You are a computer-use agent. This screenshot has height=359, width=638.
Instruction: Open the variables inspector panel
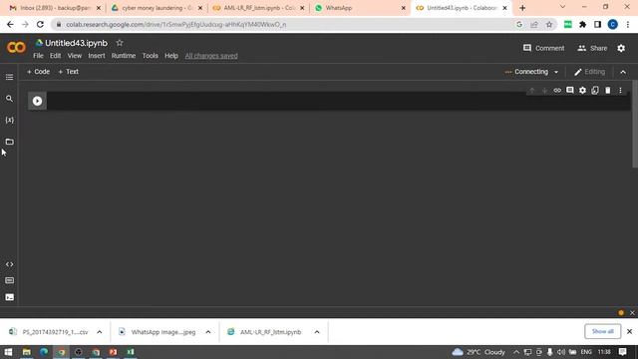pyautogui.click(x=9, y=120)
